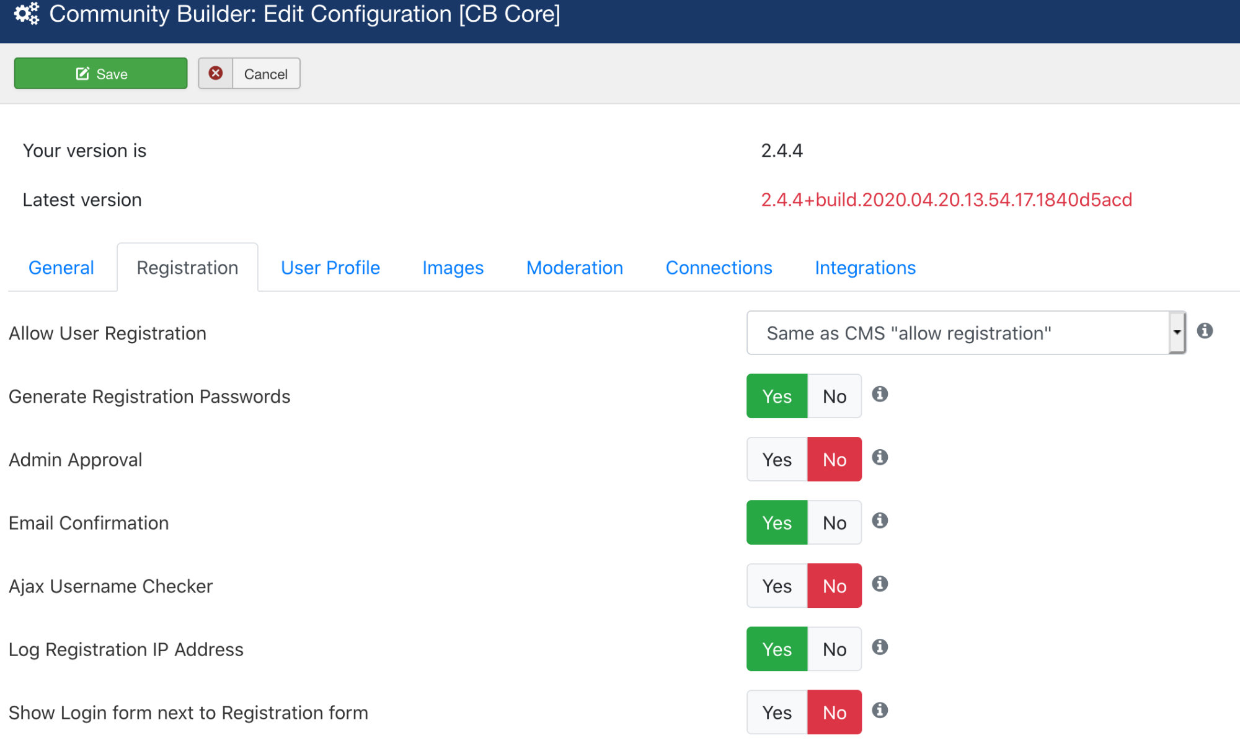Open the Integrations tab

point(866,268)
